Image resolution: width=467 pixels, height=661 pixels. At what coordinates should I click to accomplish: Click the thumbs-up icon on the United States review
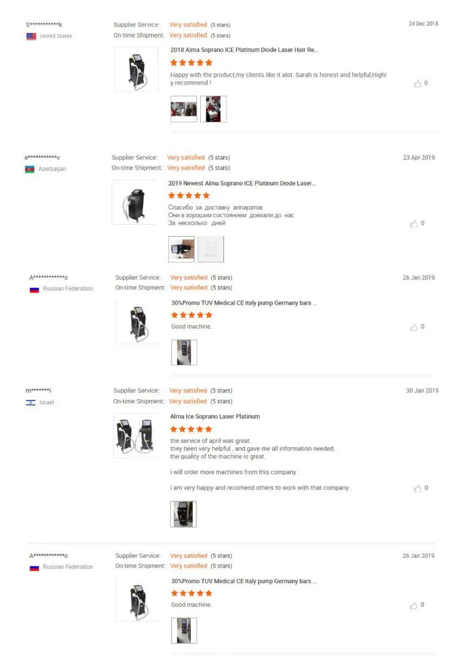click(417, 83)
